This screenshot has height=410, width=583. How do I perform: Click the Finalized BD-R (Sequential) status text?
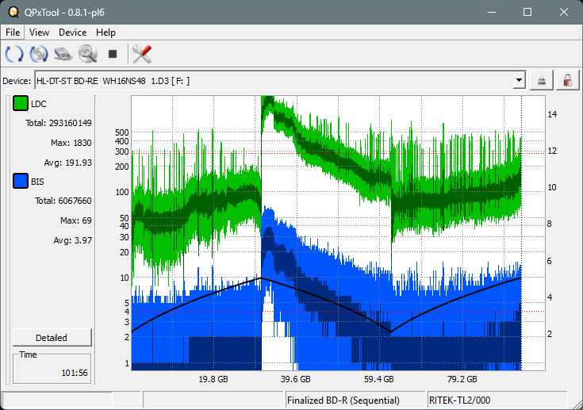click(343, 400)
